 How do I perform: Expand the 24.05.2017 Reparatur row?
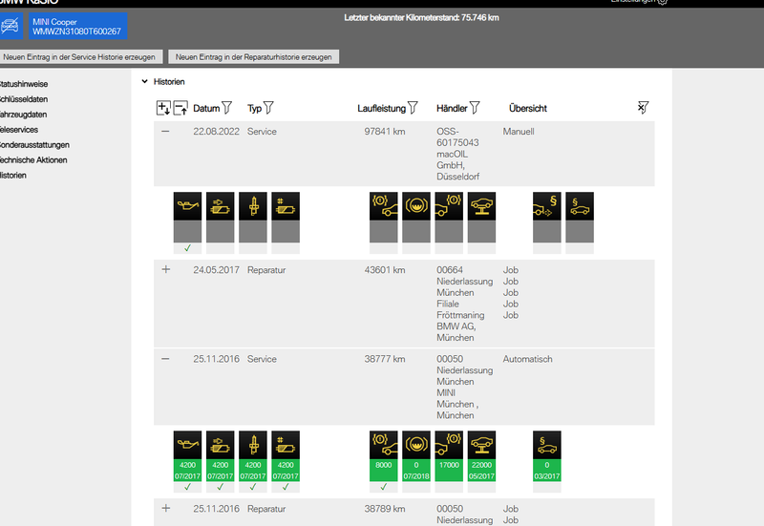tap(165, 269)
